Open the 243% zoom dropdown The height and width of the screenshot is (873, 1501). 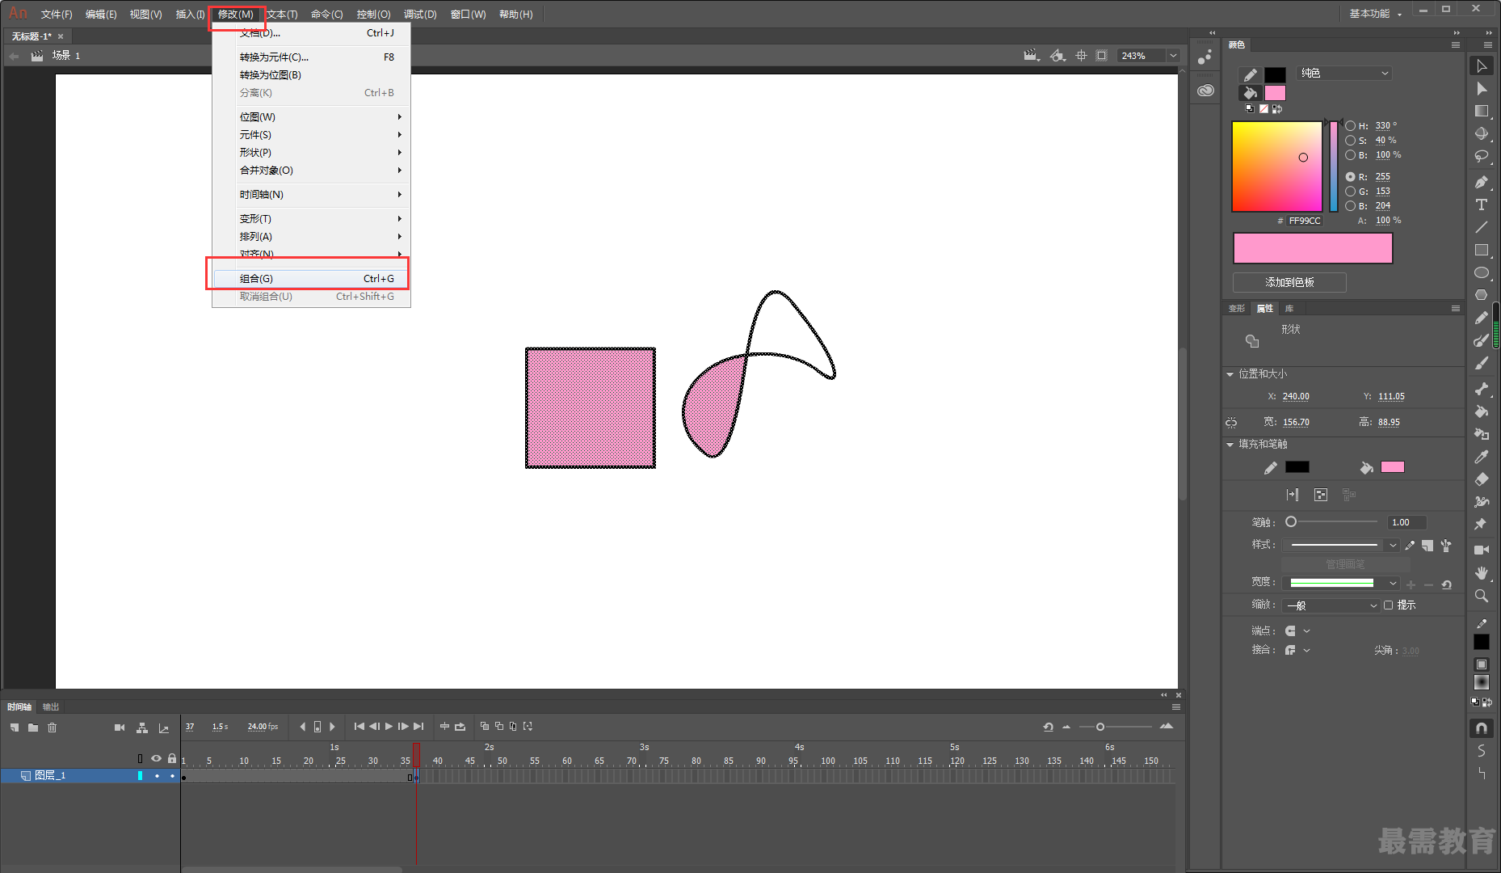pos(1173,56)
